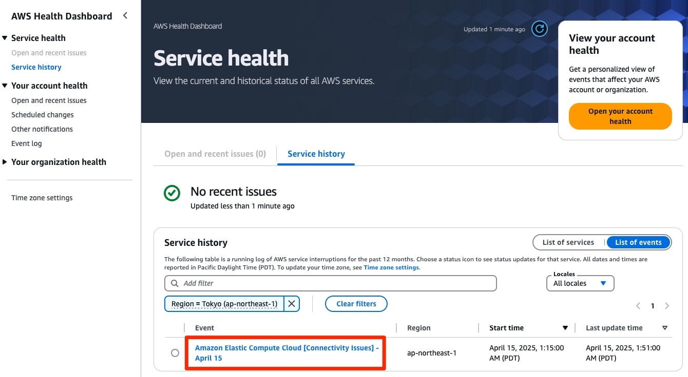Open the All locales dropdown
The width and height of the screenshot is (688, 377).
[580, 283]
